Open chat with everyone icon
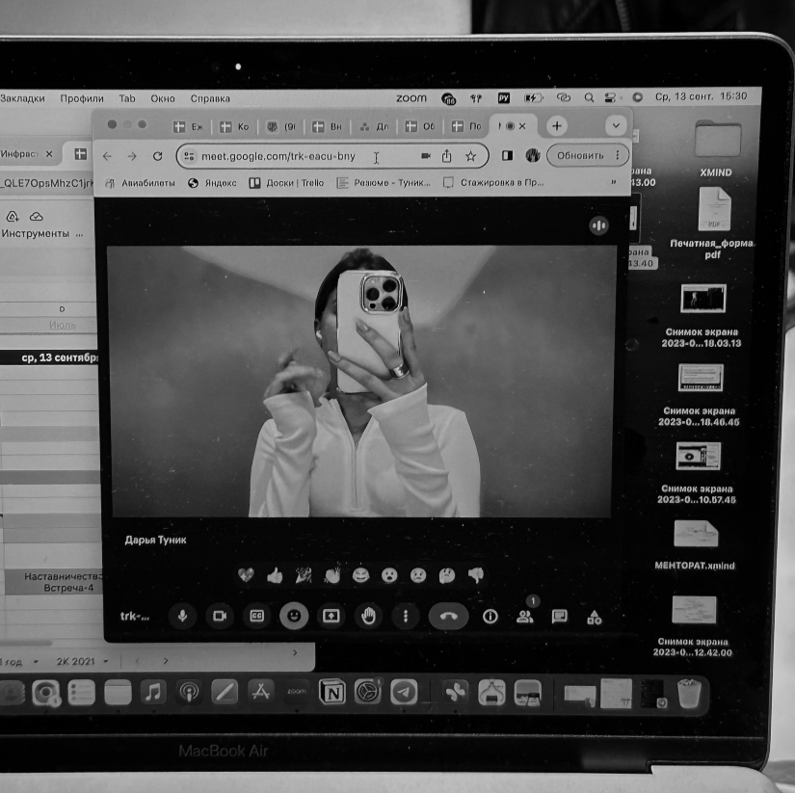This screenshot has width=795, height=793. (x=559, y=617)
